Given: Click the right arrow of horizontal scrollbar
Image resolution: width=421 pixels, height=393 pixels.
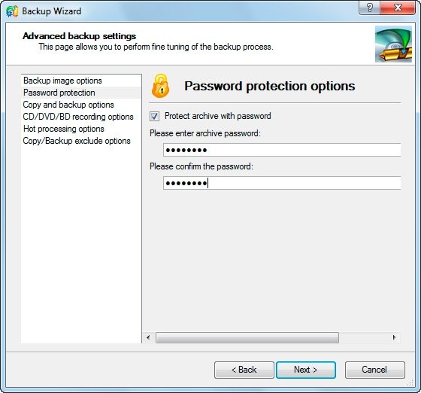Looking at the screenshot, I should pyautogui.click(x=394, y=337).
